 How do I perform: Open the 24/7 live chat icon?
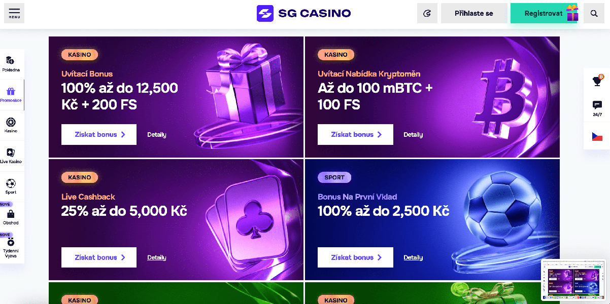coord(597,108)
